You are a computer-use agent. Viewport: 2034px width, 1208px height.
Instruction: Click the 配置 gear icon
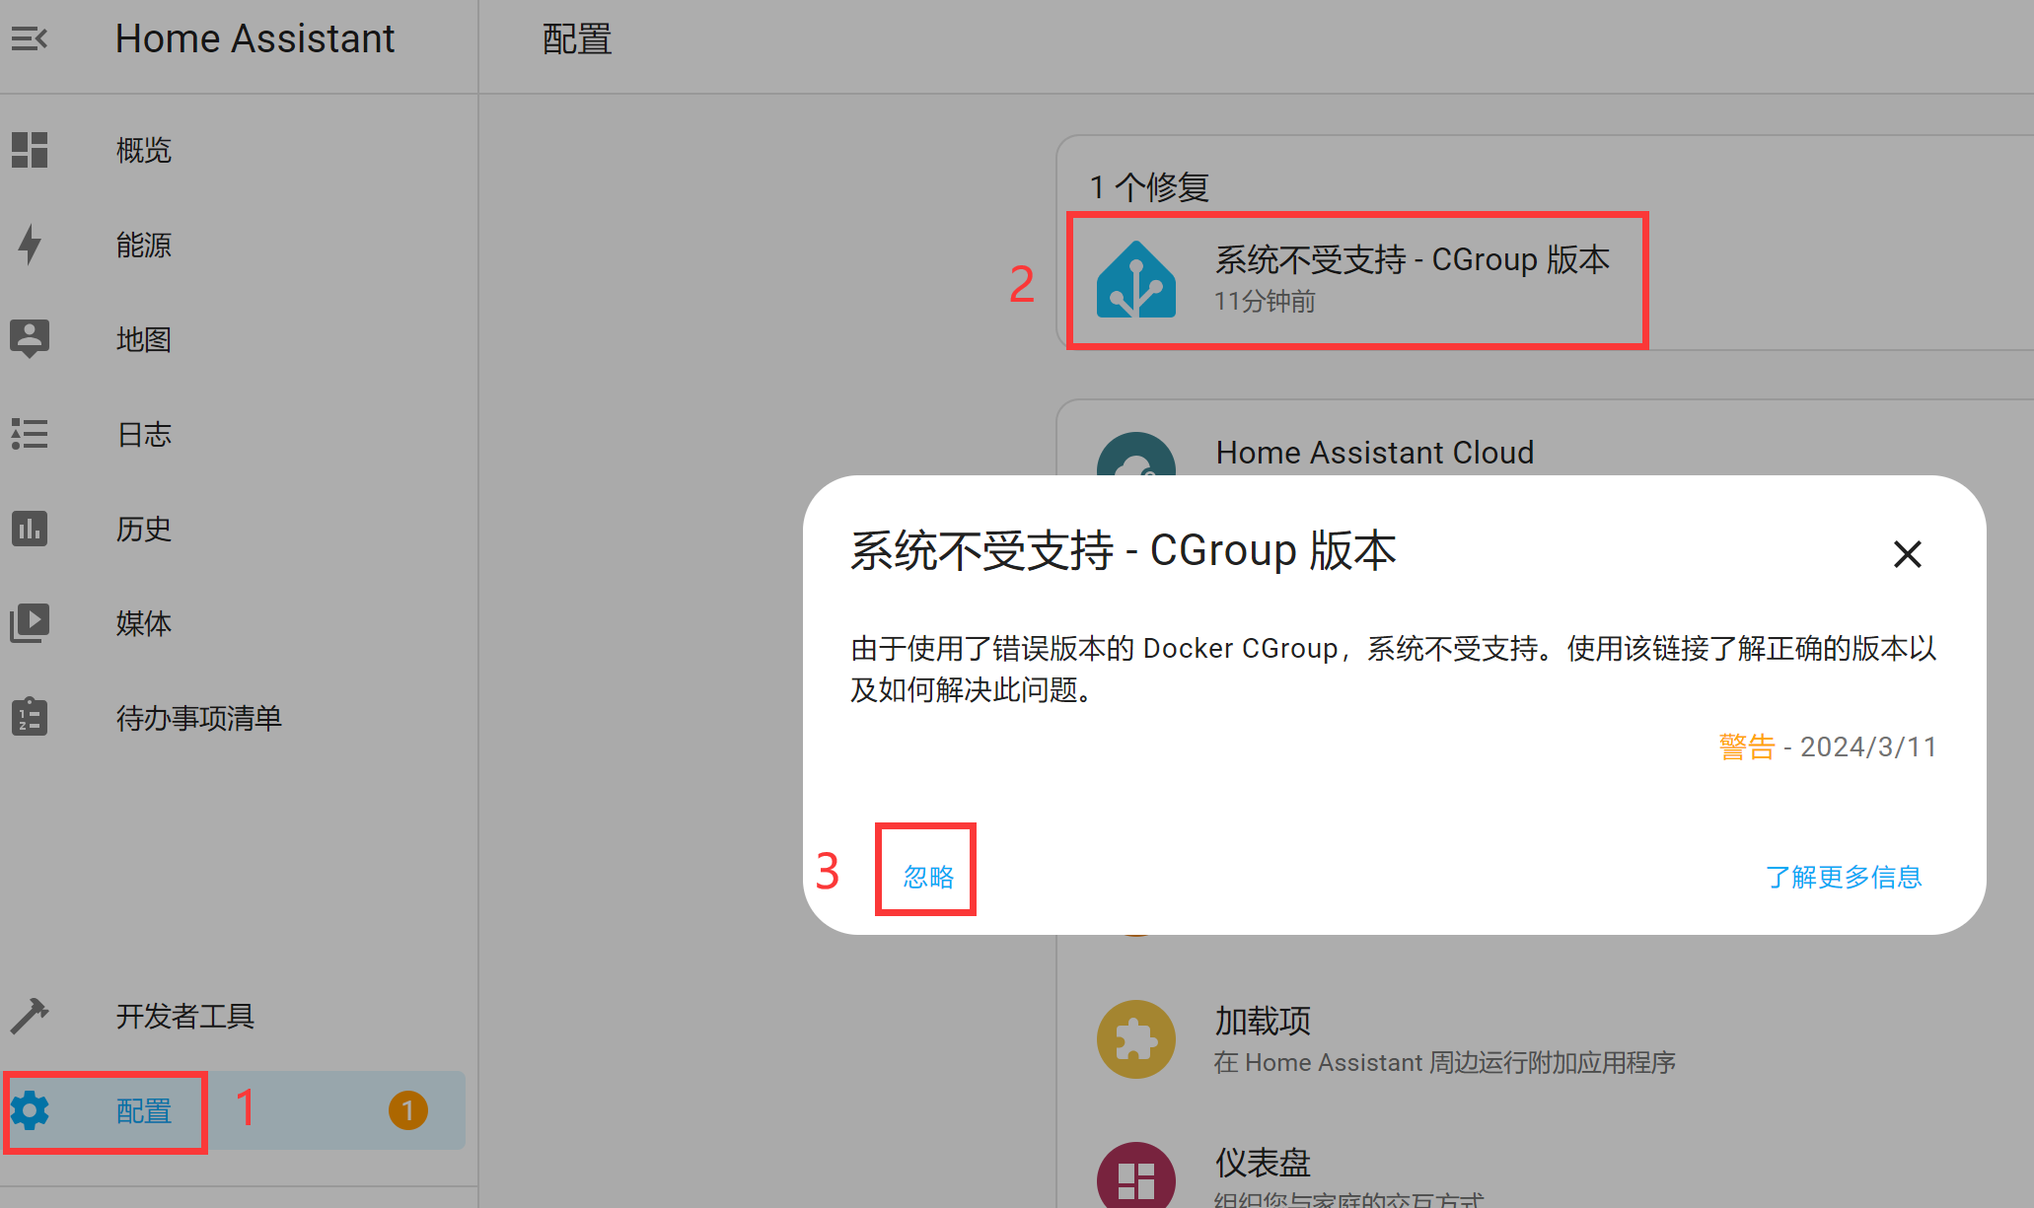tap(30, 1110)
